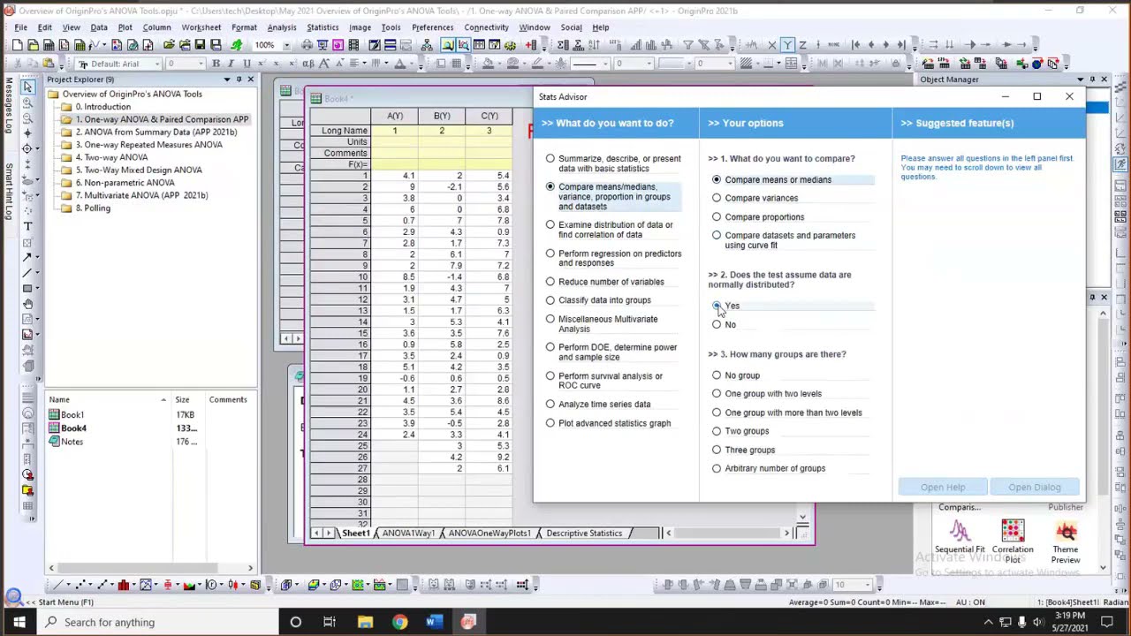The width and height of the screenshot is (1131, 636).
Task: Click the Open Dialog button
Action: pos(1034,488)
